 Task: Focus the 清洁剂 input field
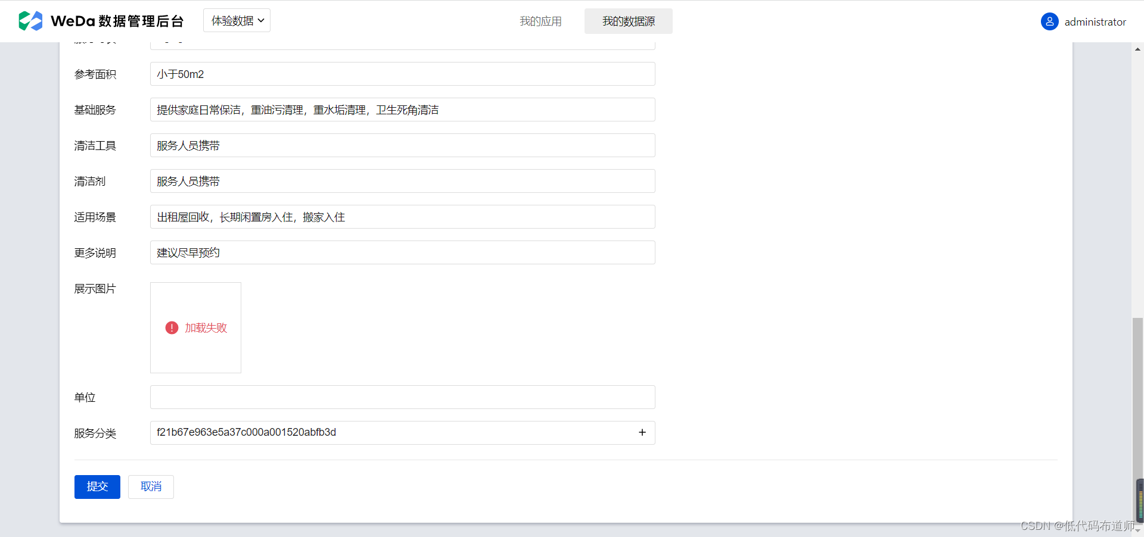(403, 181)
